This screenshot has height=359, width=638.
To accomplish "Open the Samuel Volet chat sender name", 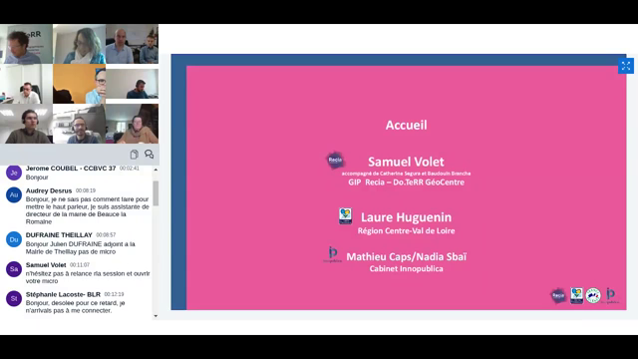I will tap(46, 265).
